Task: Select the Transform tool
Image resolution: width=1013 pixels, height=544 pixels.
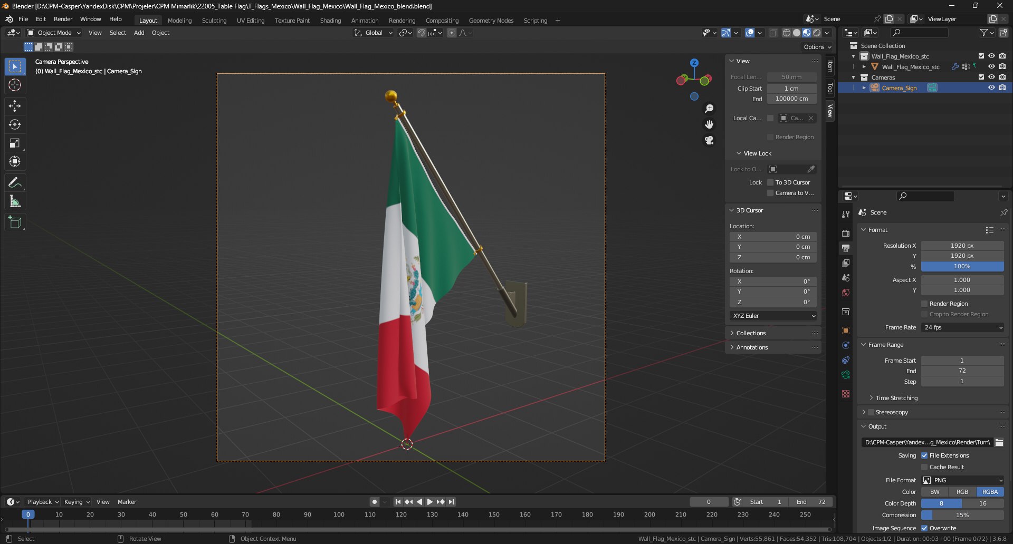Action: (x=15, y=161)
